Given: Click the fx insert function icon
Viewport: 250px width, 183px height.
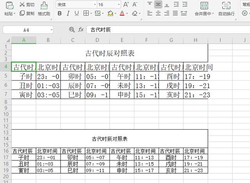Looking at the screenshot, I should click(81, 30).
